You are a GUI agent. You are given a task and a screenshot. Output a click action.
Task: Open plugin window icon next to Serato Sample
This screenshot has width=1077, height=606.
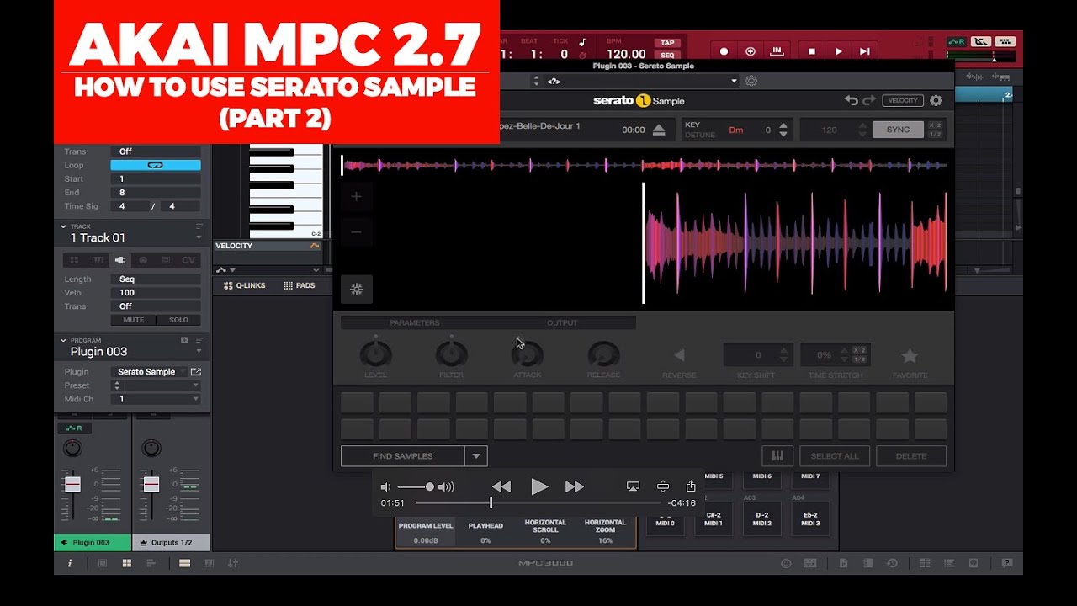click(196, 372)
